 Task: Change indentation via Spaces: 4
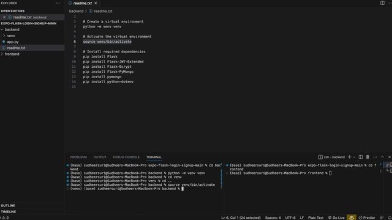273,218
